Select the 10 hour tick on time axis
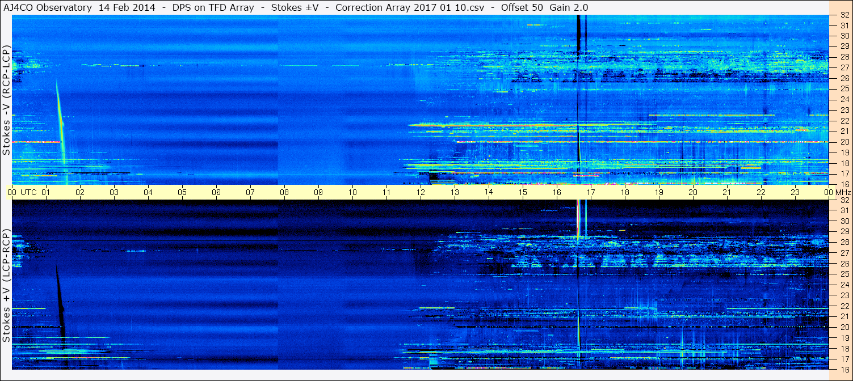 point(352,192)
